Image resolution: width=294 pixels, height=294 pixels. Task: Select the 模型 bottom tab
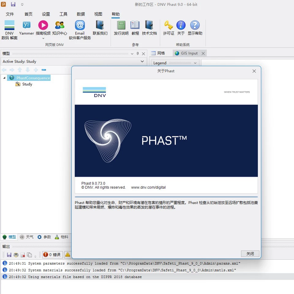point(9,237)
